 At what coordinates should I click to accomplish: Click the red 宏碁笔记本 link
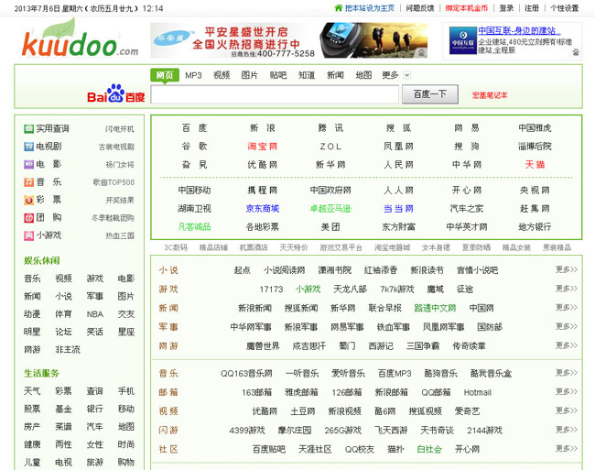(x=490, y=95)
